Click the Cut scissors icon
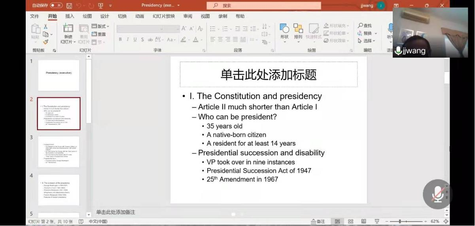The image size is (475, 226). click(45, 26)
